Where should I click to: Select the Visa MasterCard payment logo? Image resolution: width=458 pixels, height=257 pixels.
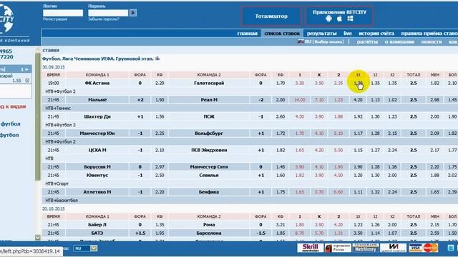pyautogui.click(x=424, y=248)
